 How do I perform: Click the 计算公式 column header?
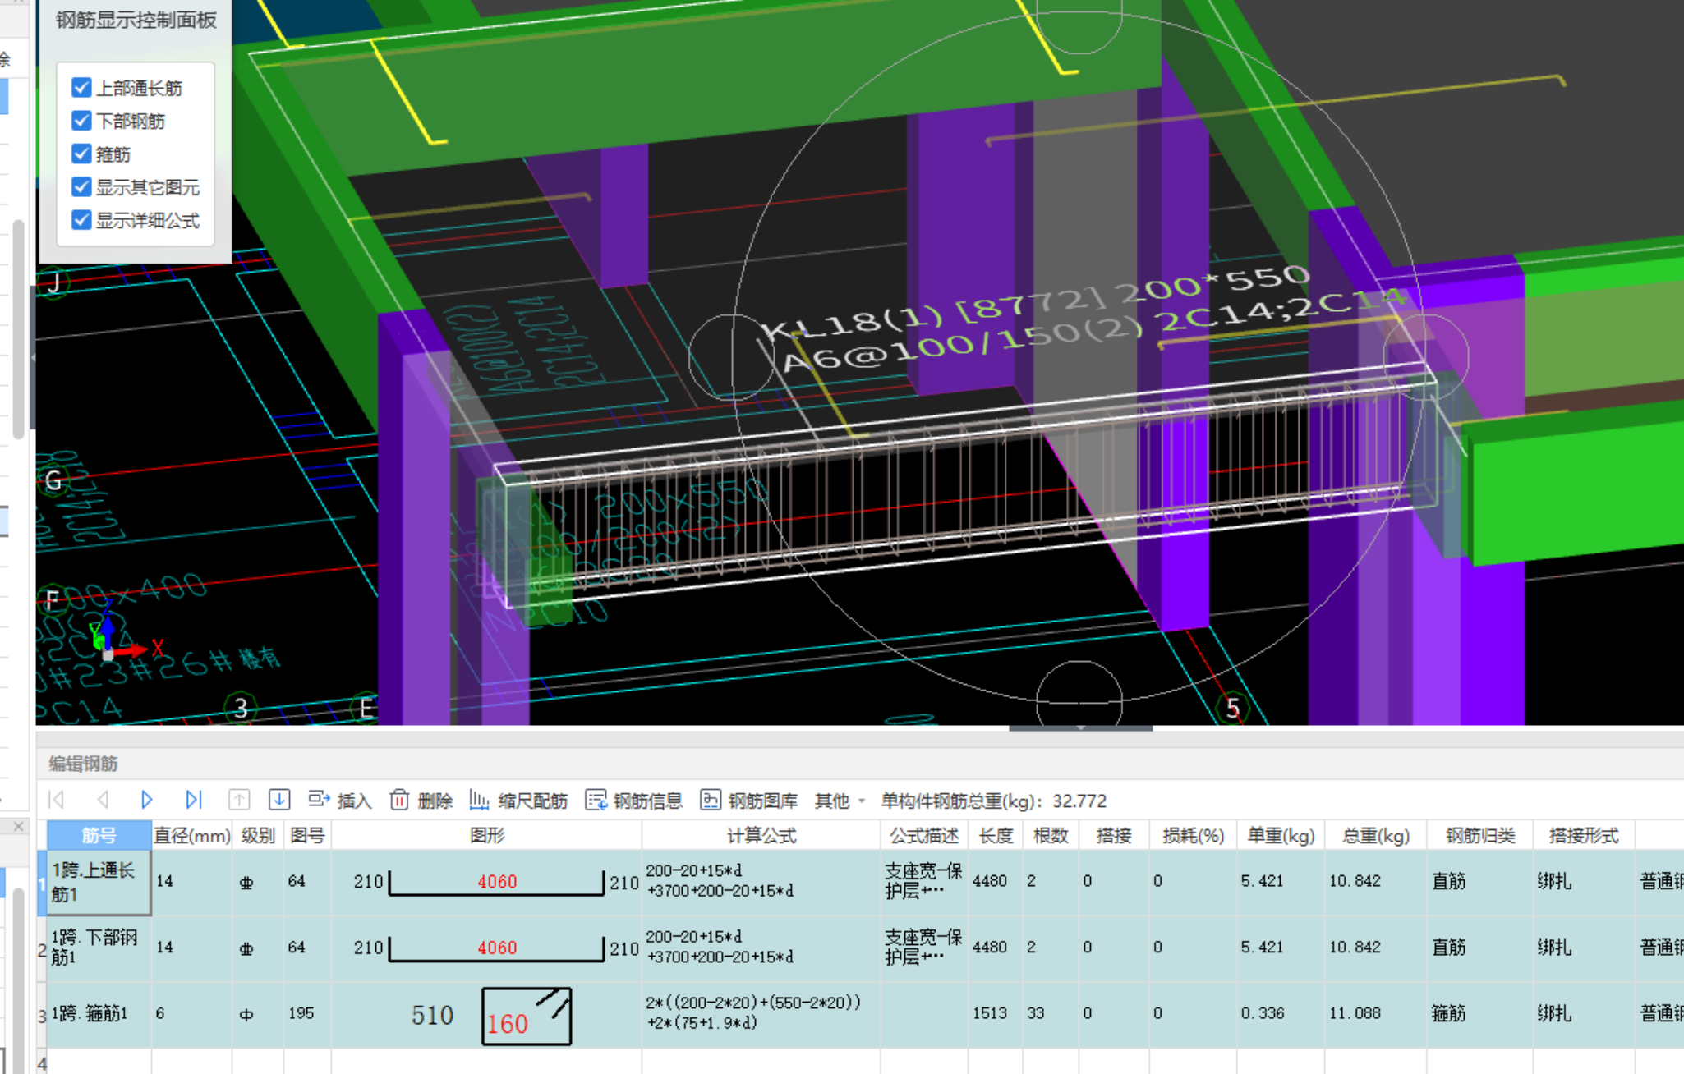tap(761, 835)
